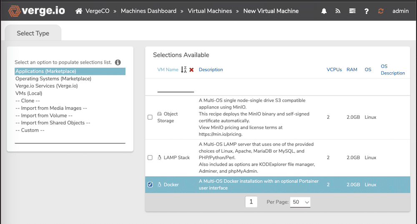Click 2.0GB RAM in Object Storage row
Screen dimensions: 417x224
[x=353, y=117]
